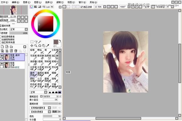Open 混合模式 blending mode dropdown
This screenshot has height=121, width=182.
[26, 29]
